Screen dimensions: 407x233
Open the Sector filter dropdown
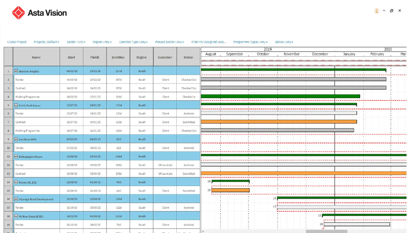[76, 42]
